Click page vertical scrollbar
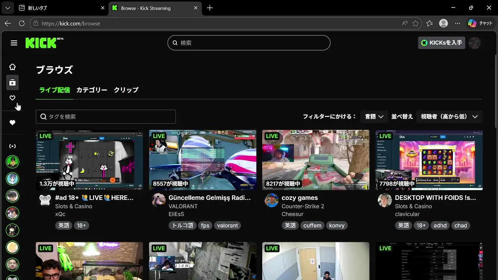 495,90
